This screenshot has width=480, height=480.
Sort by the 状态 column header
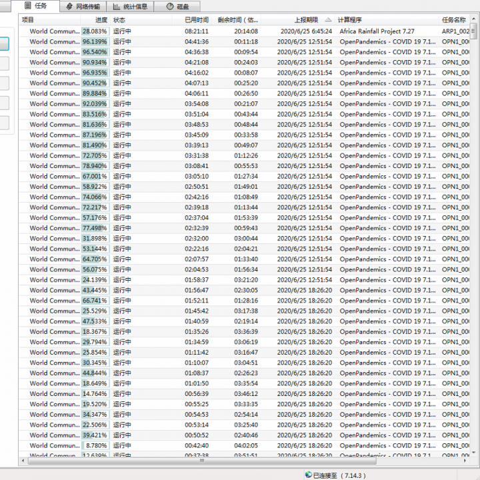(x=141, y=20)
